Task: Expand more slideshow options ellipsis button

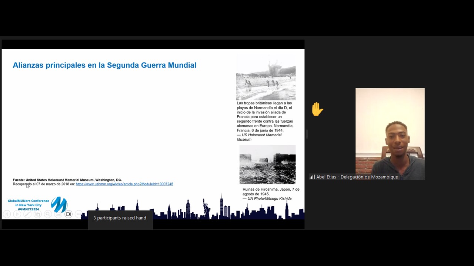Action: [79, 214]
